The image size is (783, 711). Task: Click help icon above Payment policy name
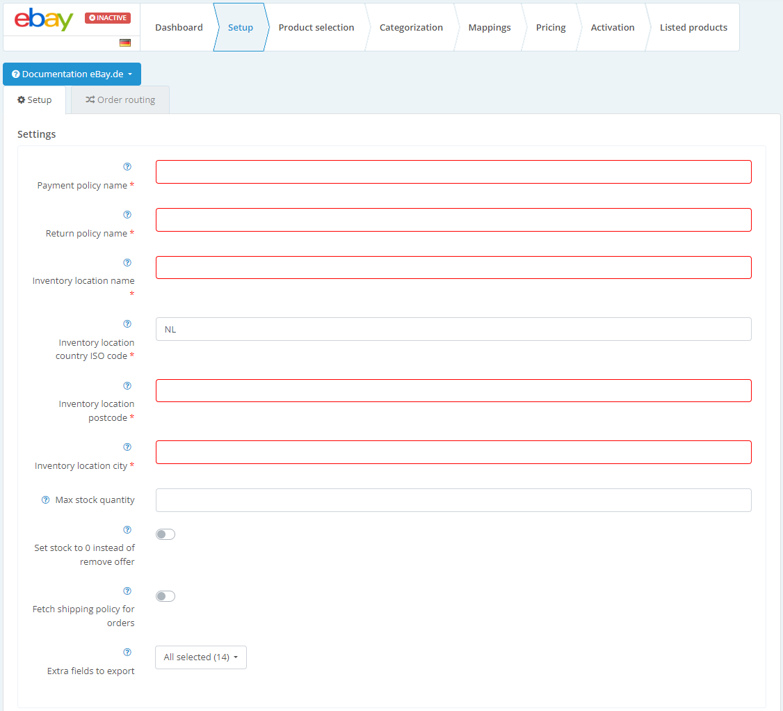pos(127,167)
